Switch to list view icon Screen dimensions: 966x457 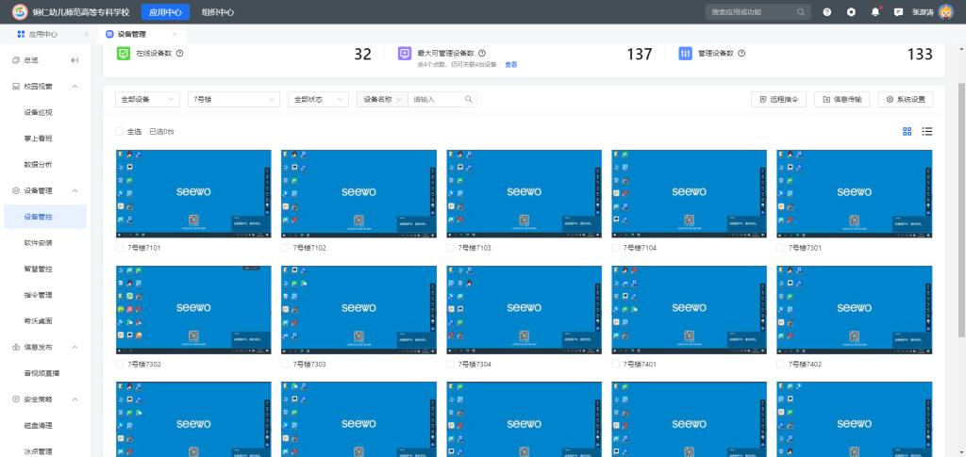(x=926, y=131)
